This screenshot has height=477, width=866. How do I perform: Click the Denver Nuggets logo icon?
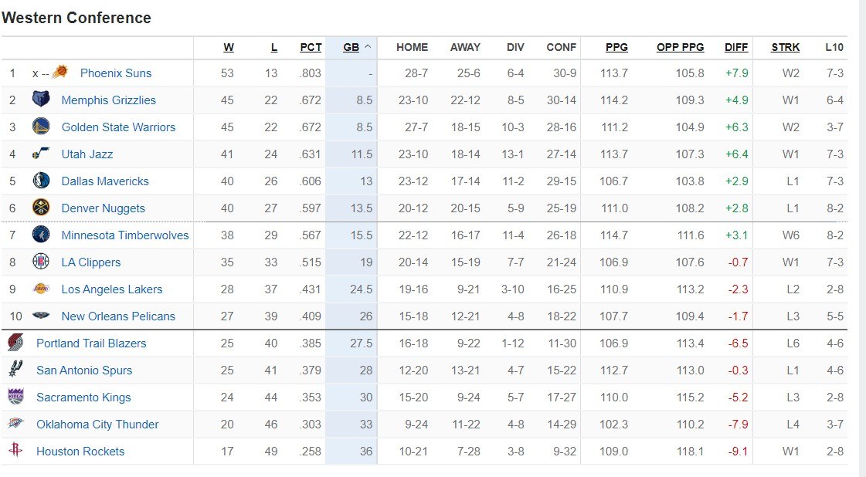(x=41, y=208)
